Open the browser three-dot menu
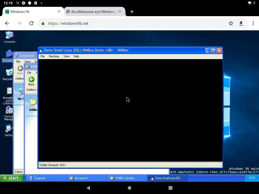 (253, 23)
